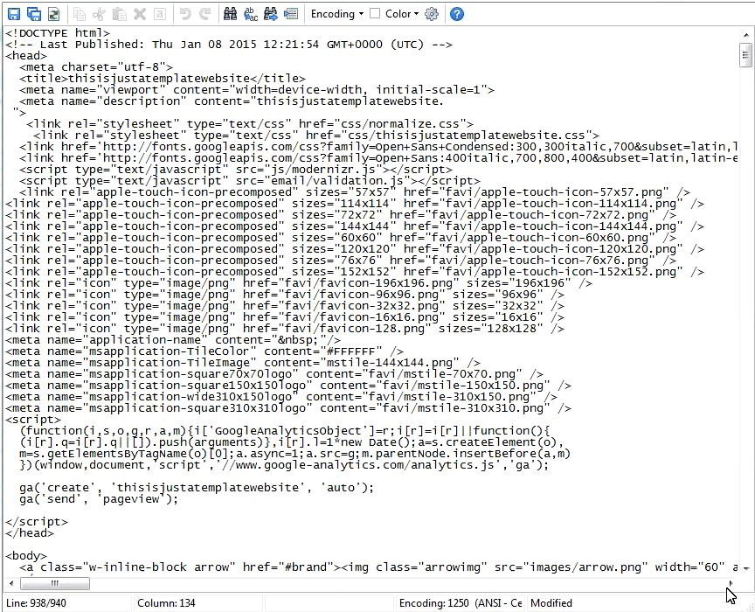Click the normalize.css stylesheet link line
The image size is (755, 612).
(250, 124)
